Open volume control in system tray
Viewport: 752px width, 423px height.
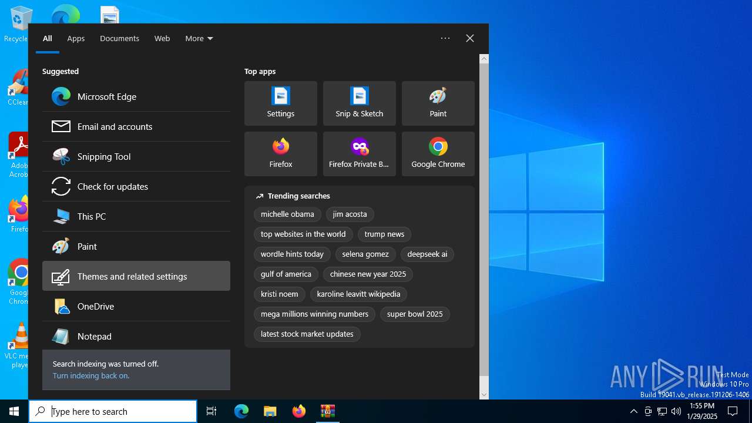pyautogui.click(x=676, y=411)
